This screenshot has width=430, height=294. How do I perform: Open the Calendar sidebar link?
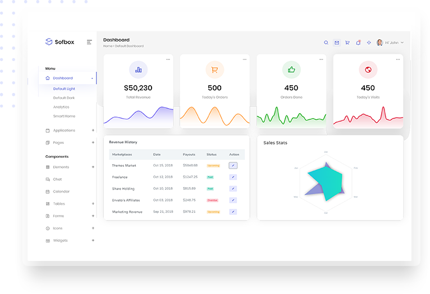tap(61, 192)
